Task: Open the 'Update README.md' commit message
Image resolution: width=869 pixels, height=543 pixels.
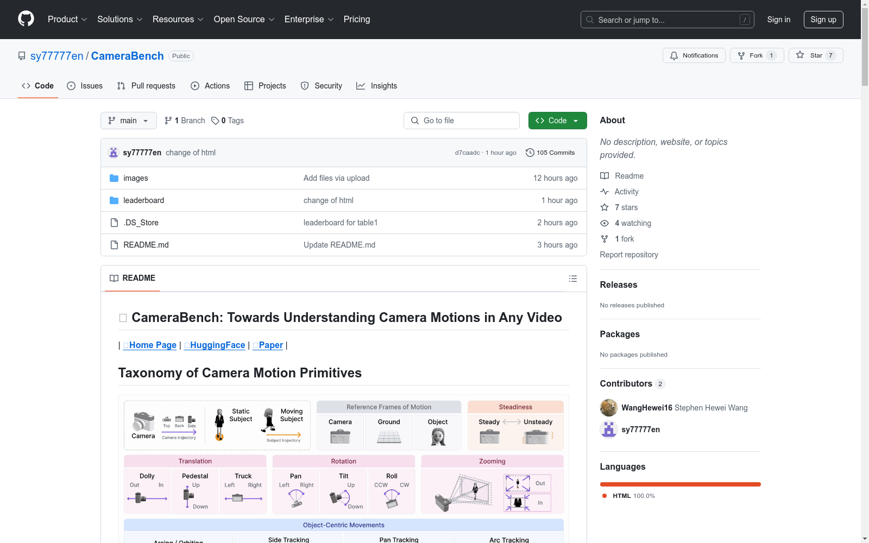Action: (x=339, y=245)
